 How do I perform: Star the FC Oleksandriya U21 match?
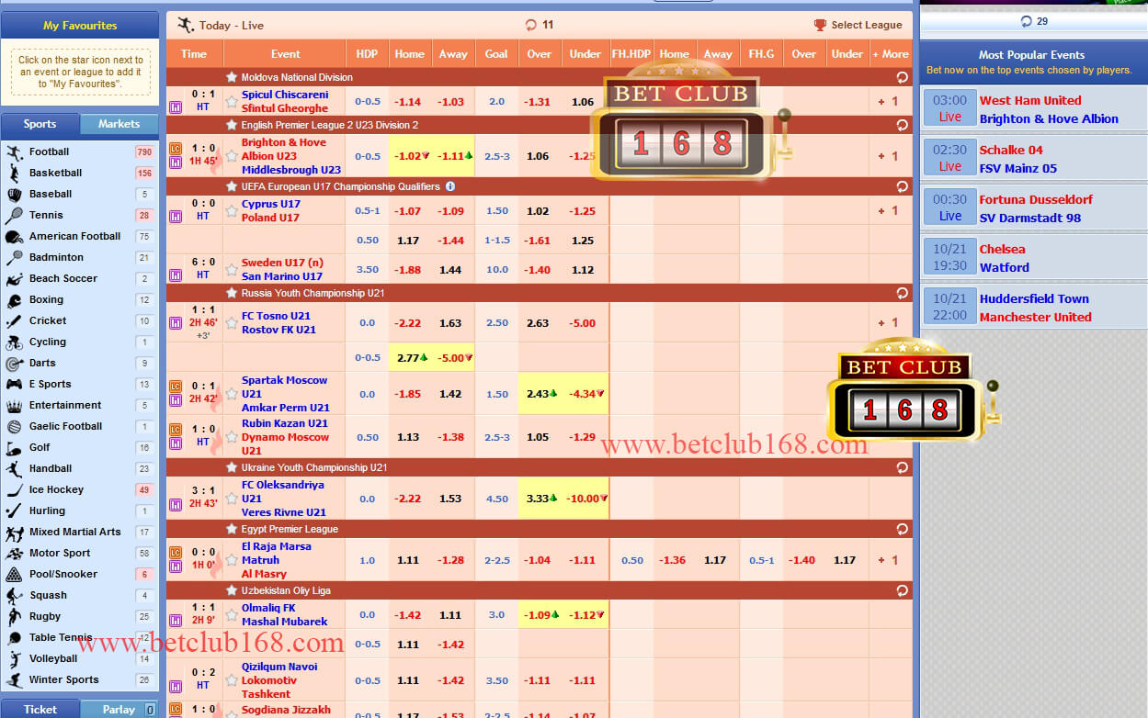pyautogui.click(x=232, y=499)
